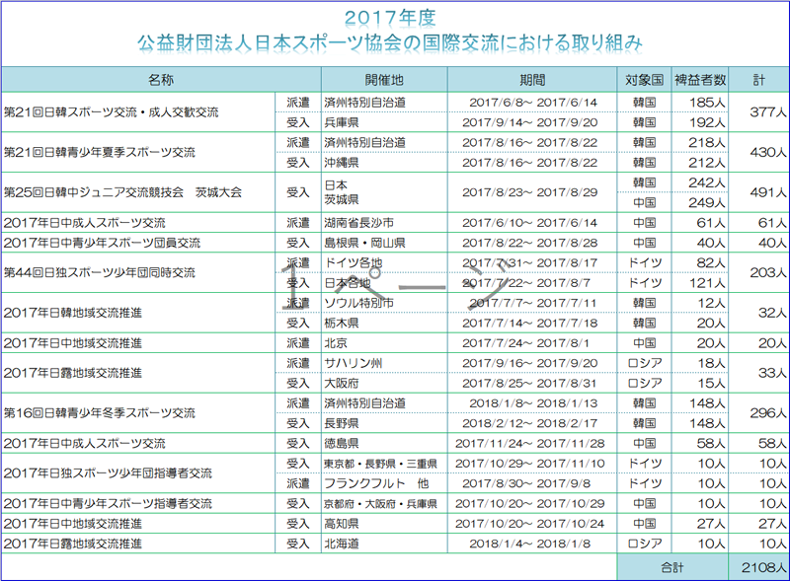The height and width of the screenshot is (581, 790).
Task: Click the サハリン州 location cell
Action: [384, 363]
